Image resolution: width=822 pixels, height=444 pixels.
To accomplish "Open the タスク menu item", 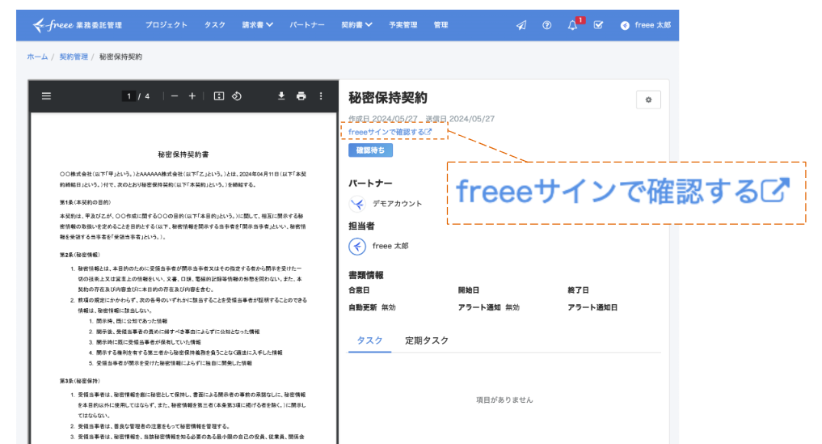I will pyautogui.click(x=215, y=24).
